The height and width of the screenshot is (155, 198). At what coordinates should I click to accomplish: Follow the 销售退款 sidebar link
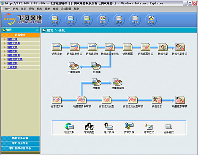click(x=12, y=63)
